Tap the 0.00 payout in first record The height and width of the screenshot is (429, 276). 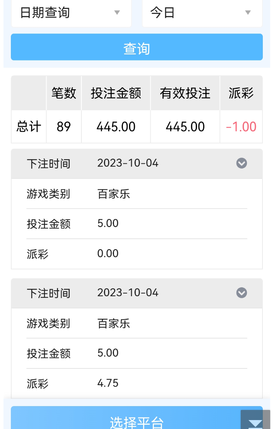point(108,254)
